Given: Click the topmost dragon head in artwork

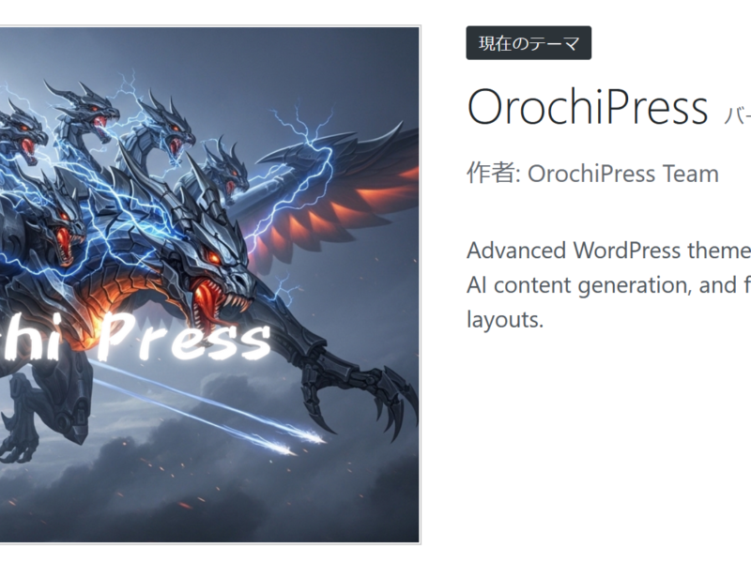Looking at the screenshot, I should point(91,110).
